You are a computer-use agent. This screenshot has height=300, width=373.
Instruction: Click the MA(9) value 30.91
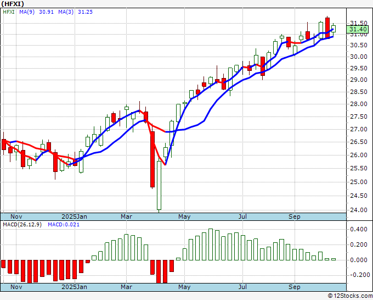46,12
